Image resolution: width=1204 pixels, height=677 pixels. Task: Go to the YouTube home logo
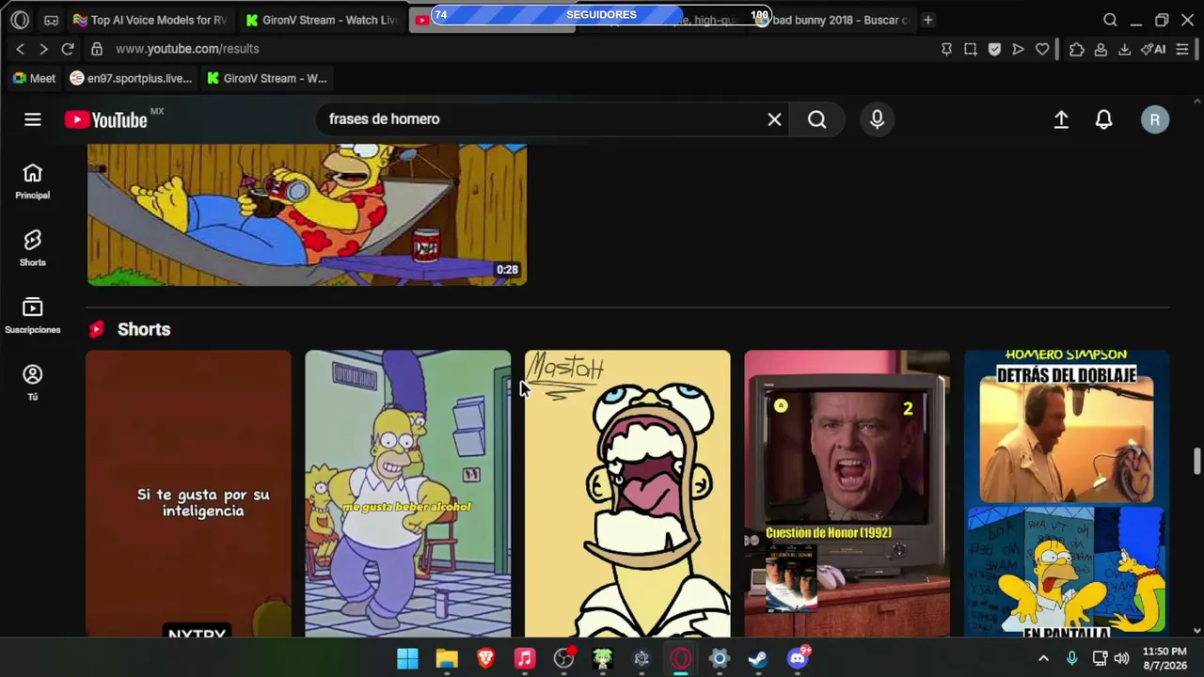click(105, 119)
